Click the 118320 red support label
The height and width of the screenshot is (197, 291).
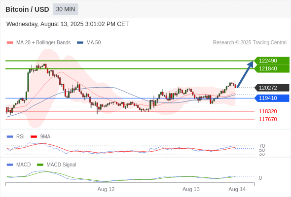click(x=268, y=111)
